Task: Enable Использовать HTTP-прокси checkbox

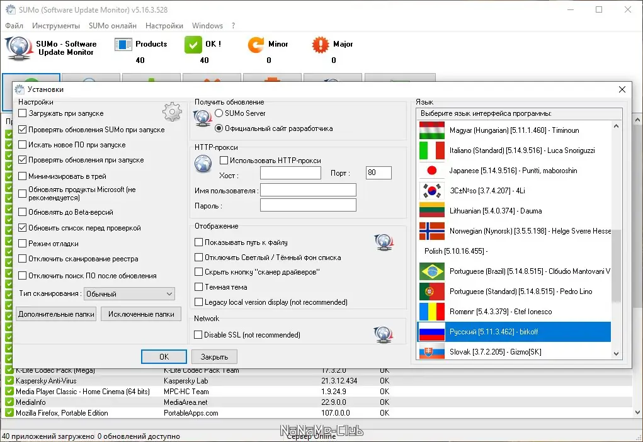Action: pyautogui.click(x=224, y=161)
